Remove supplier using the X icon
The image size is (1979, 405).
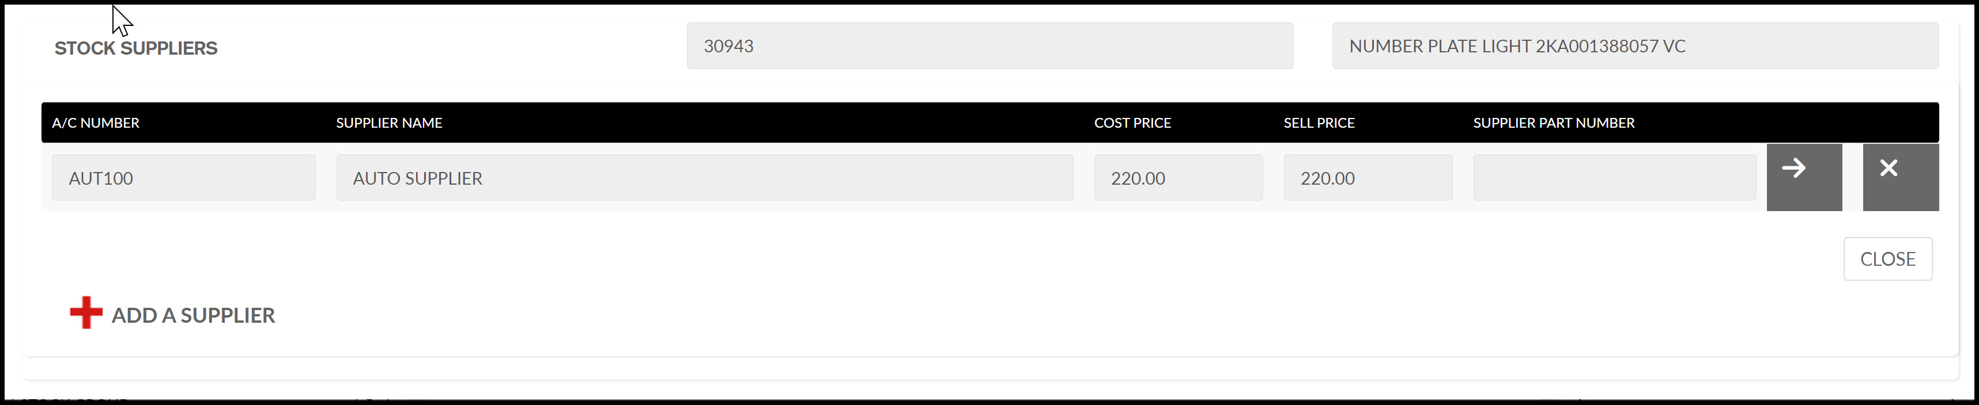[x=1901, y=177]
